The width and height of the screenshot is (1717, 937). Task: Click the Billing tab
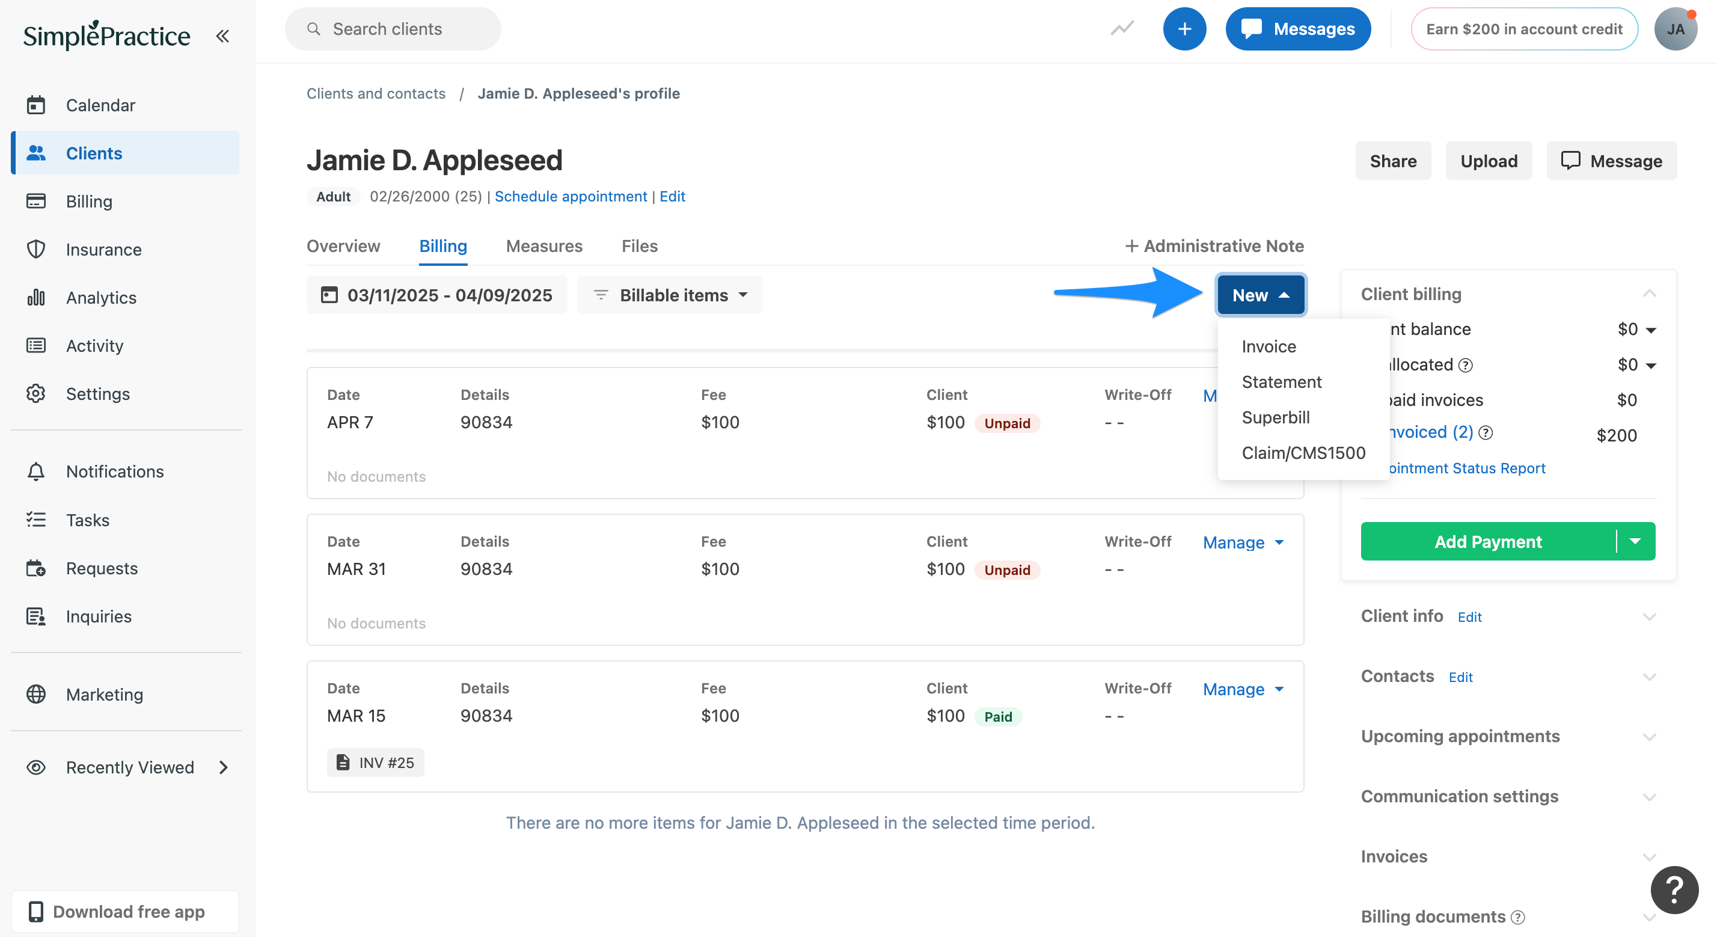click(443, 246)
